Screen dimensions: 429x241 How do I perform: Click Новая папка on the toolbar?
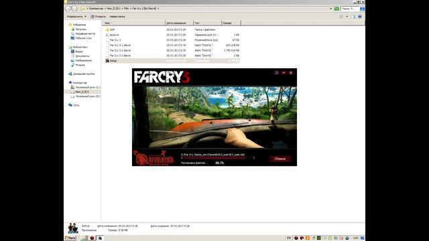117,17
